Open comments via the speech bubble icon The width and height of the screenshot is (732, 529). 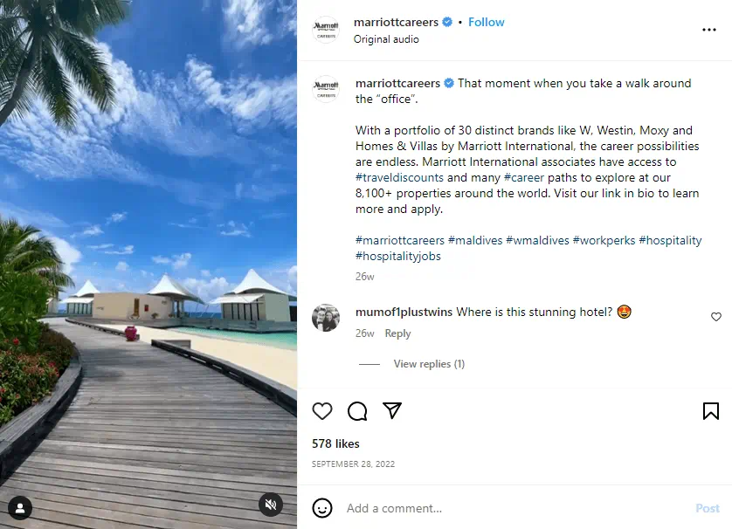click(x=357, y=411)
